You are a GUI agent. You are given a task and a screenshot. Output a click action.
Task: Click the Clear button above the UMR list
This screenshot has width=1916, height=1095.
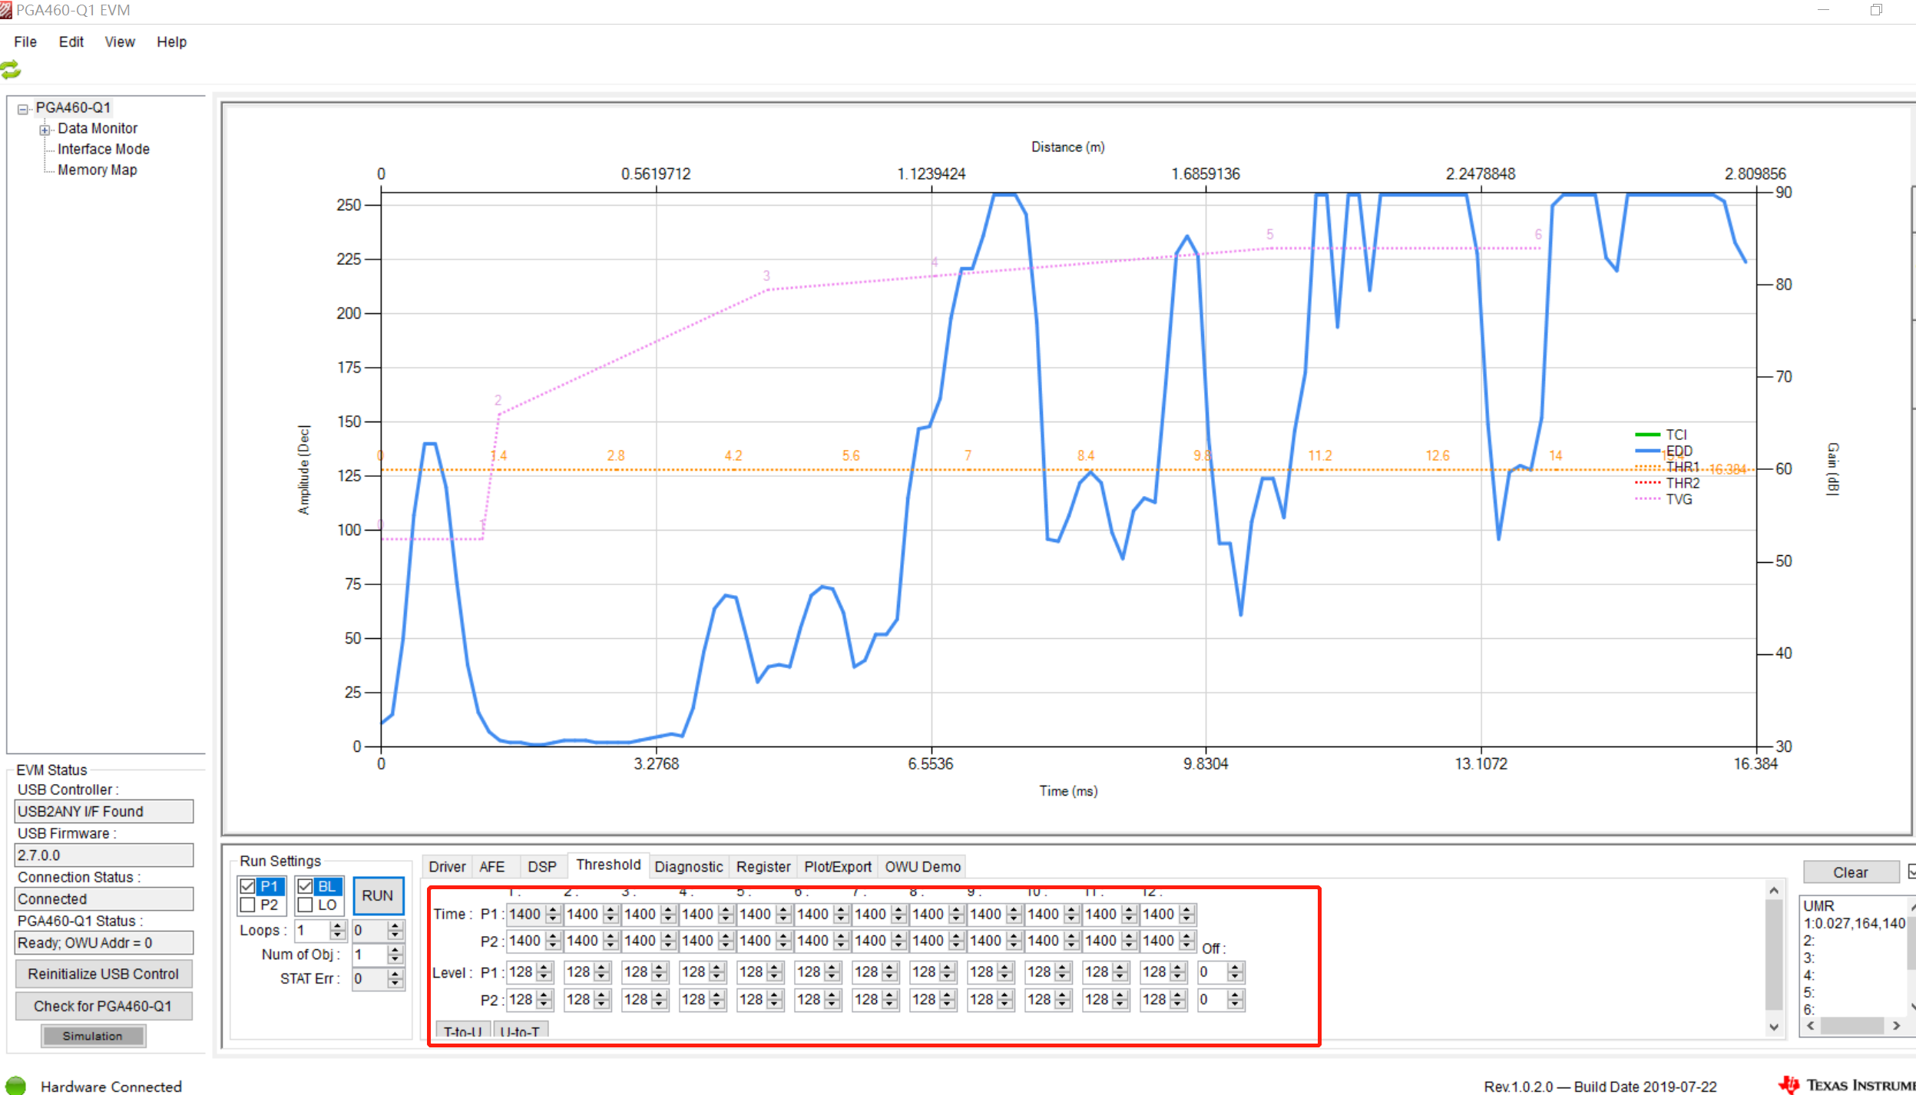tap(1851, 872)
